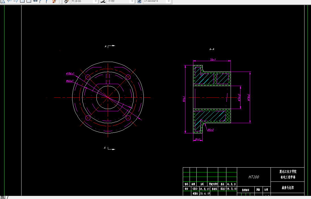Expand the Standard table style dropdown
Image resolution: width=311 pixels, height=199 pixels.
pyautogui.click(x=169, y=1)
